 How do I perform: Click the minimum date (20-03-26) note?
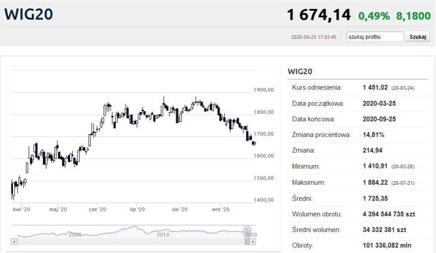tap(403, 166)
